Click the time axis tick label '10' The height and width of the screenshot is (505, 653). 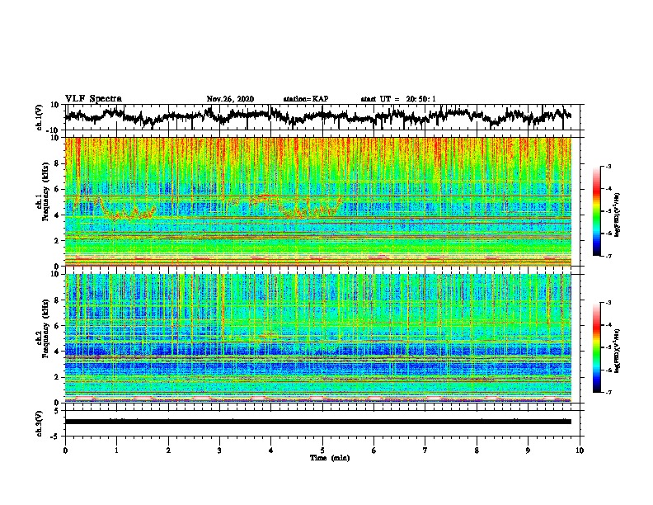click(580, 451)
